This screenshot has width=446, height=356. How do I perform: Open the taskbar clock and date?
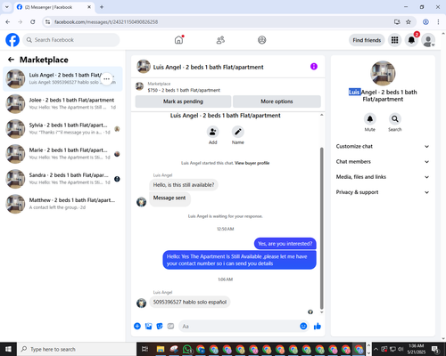tap(416, 349)
